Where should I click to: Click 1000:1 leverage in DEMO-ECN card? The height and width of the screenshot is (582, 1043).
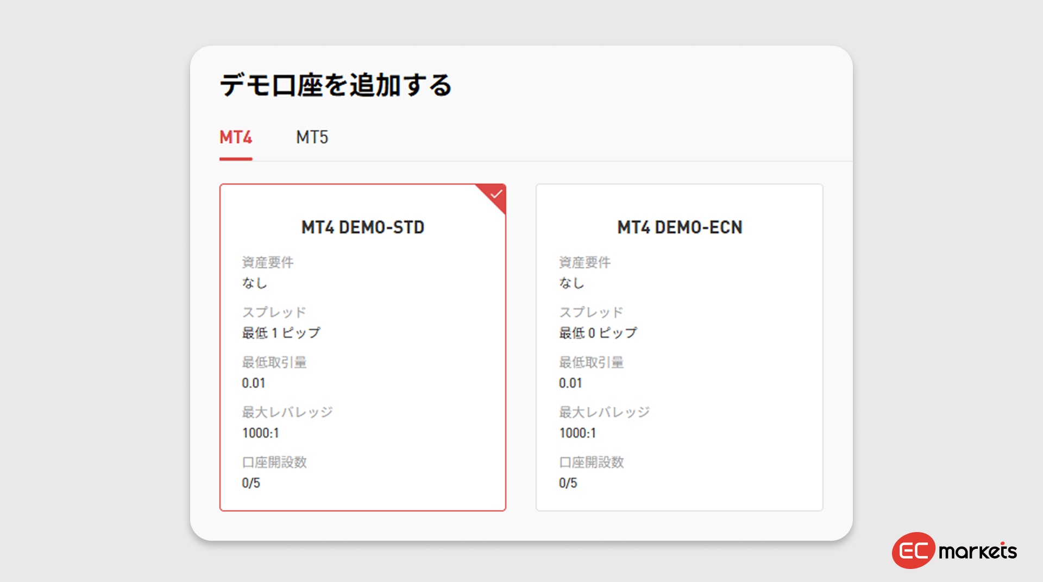pos(577,433)
